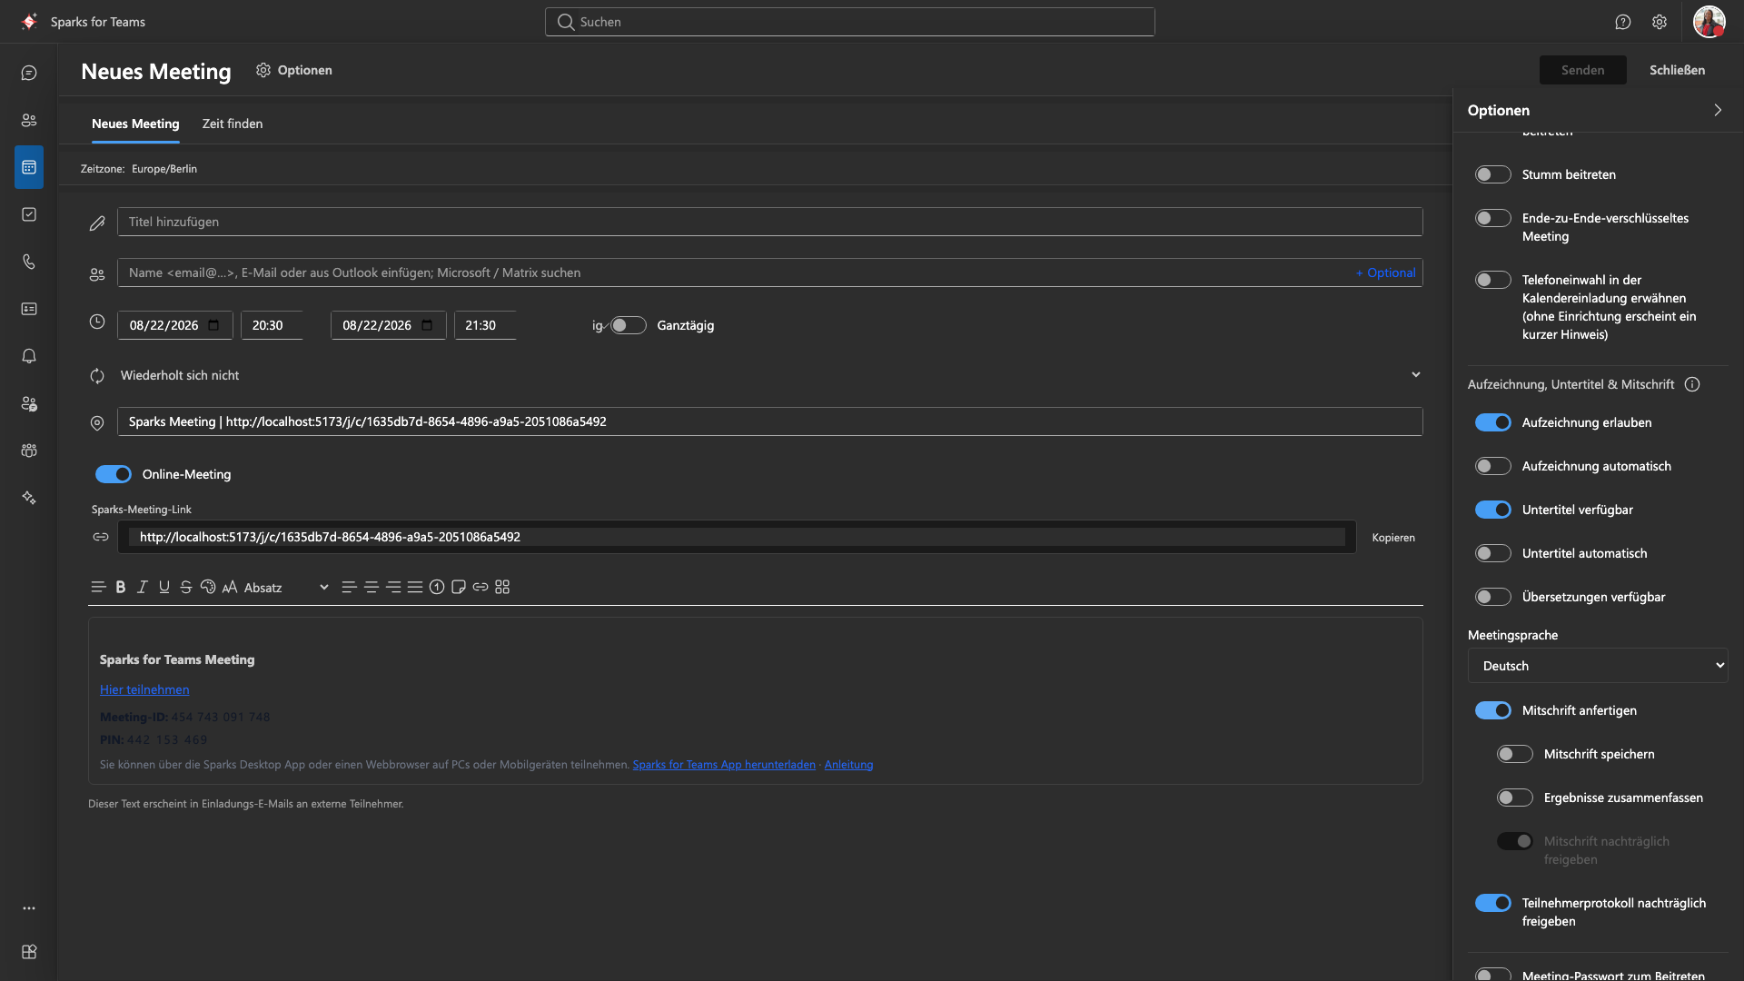This screenshot has width=1744, height=981.
Task: Apply bold formatting in editor toolbar
Action: tap(121, 587)
